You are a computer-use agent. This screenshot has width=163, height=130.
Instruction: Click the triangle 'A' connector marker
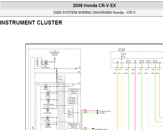[55, 59]
